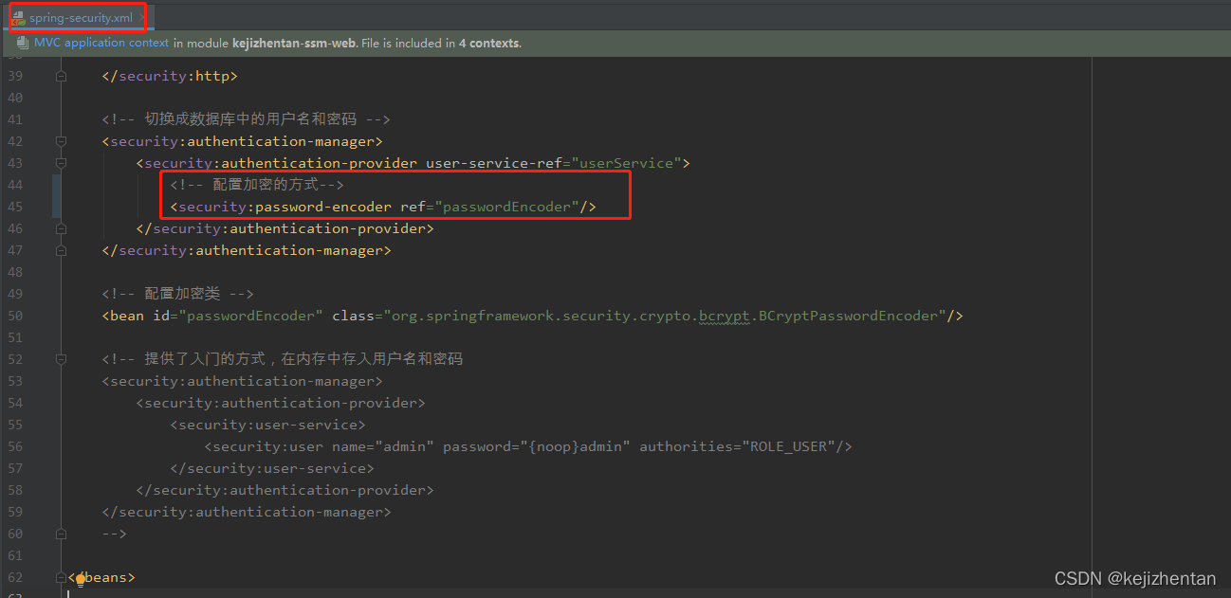The width and height of the screenshot is (1231, 598).
Task: Collapse the fold marker at line 39
Action: pos(61,76)
